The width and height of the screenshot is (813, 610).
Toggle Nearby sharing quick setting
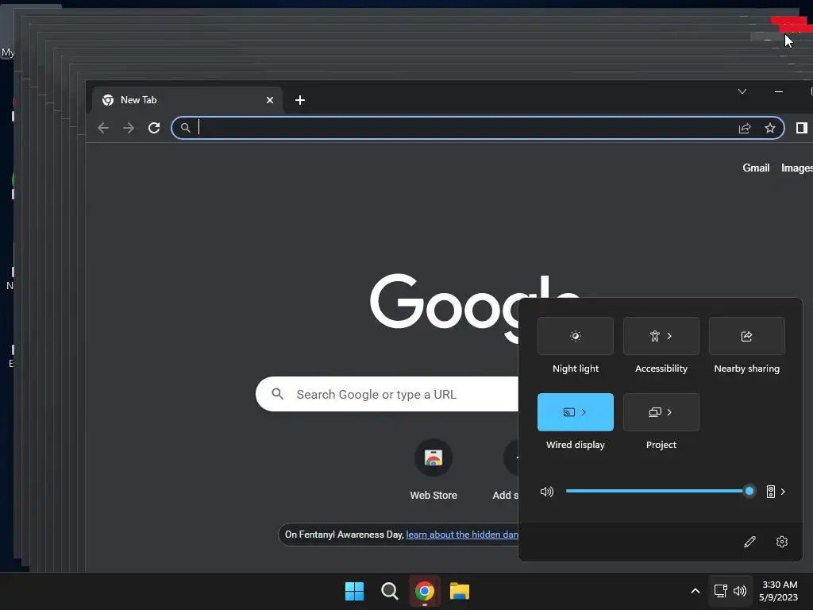[x=746, y=336]
